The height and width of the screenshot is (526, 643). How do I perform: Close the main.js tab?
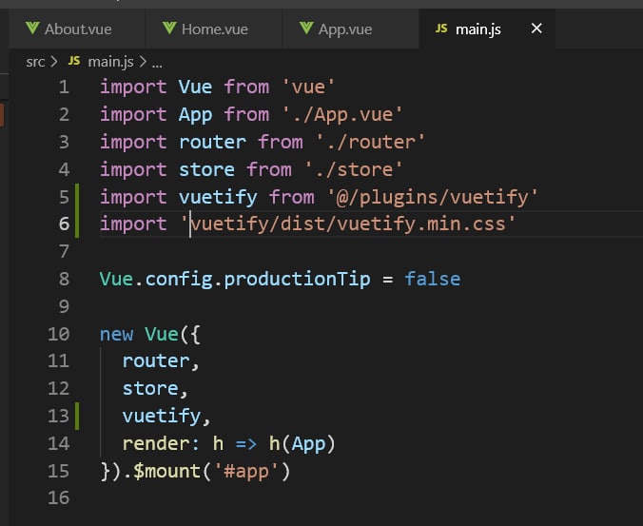coord(536,29)
